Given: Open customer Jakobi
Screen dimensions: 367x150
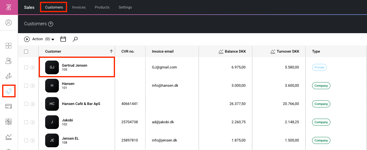Looking at the screenshot, I should pos(67,120).
